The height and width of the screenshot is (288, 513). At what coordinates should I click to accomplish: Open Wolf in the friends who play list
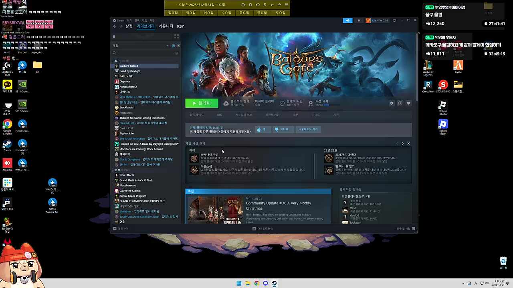(353, 208)
